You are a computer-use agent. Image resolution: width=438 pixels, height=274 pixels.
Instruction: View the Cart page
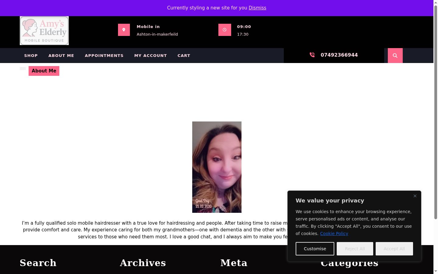pyautogui.click(x=184, y=55)
